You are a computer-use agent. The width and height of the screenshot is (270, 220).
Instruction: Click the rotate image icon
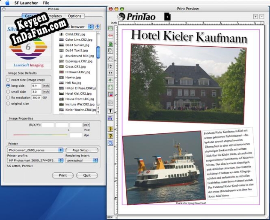(110, 59)
